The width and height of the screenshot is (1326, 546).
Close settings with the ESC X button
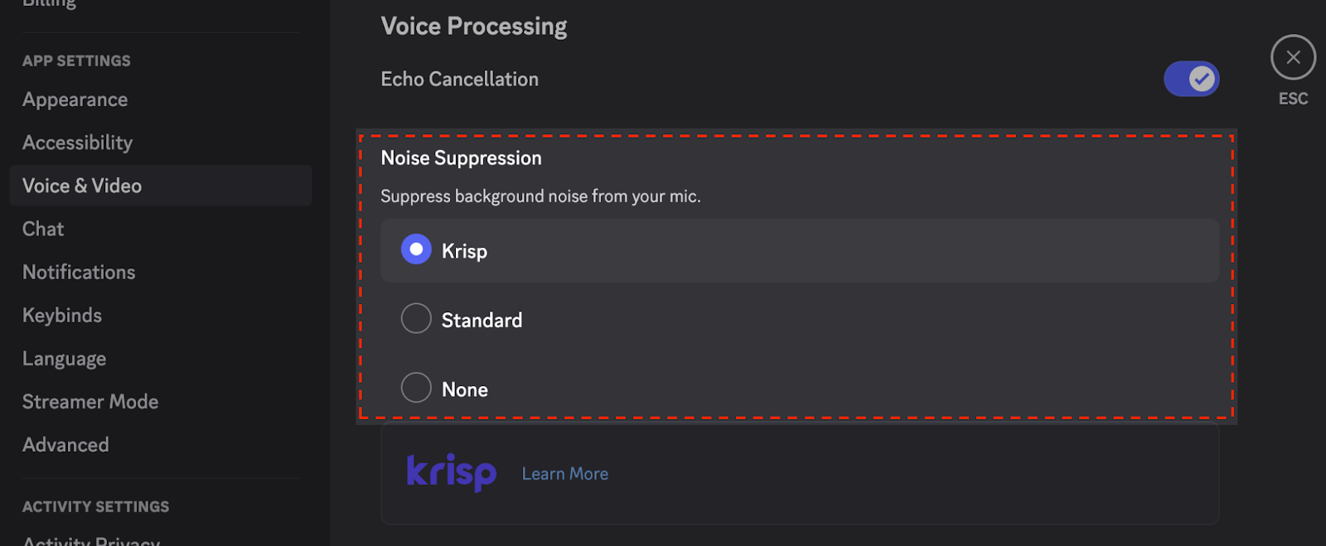click(x=1293, y=57)
